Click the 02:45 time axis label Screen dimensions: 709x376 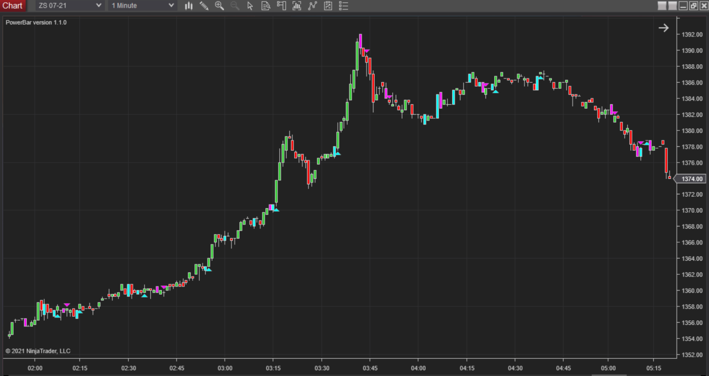pos(176,368)
